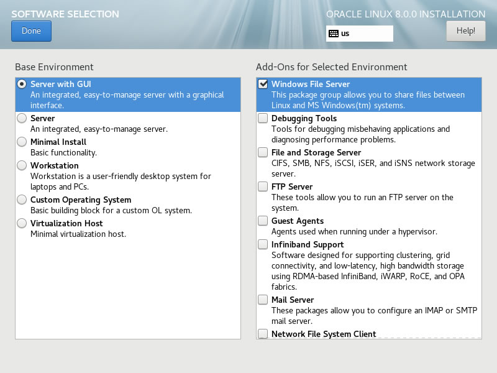The height and width of the screenshot is (373, 497).
Task: Click the 'Workstation' environment title
Action: click(x=55, y=165)
